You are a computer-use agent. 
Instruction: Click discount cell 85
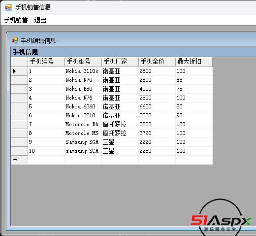[194, 80]
